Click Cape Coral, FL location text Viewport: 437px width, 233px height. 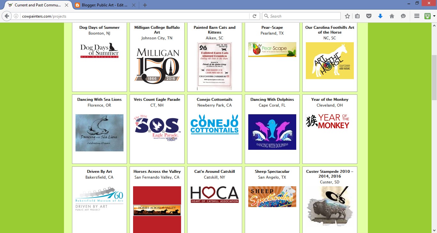tap(272, 105)
